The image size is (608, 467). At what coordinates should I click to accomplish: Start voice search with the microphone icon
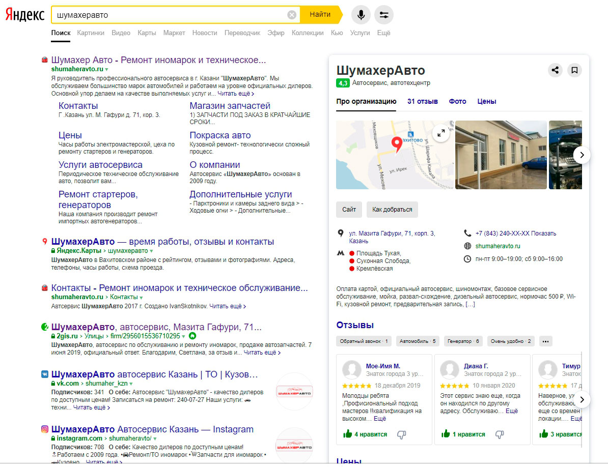coord(361,15)
